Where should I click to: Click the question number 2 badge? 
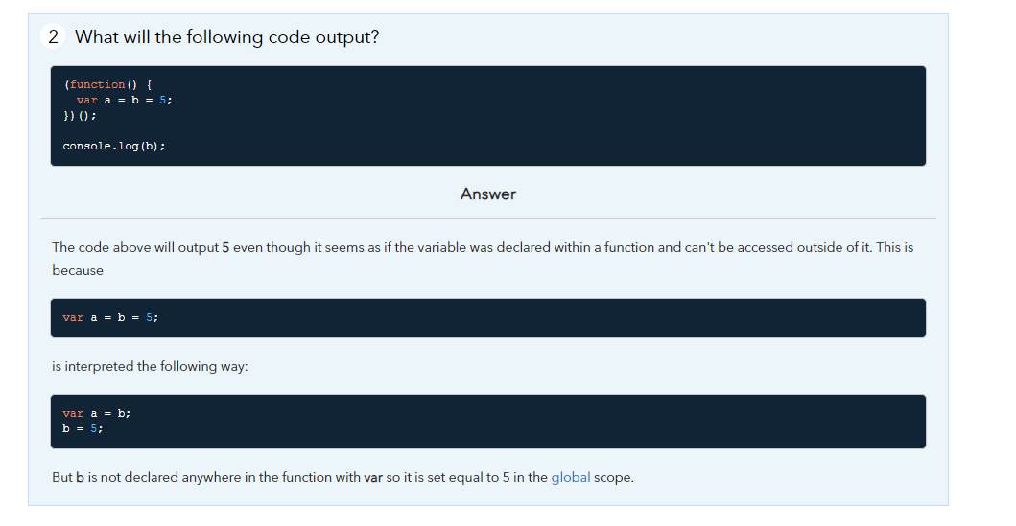coord(53,37)
